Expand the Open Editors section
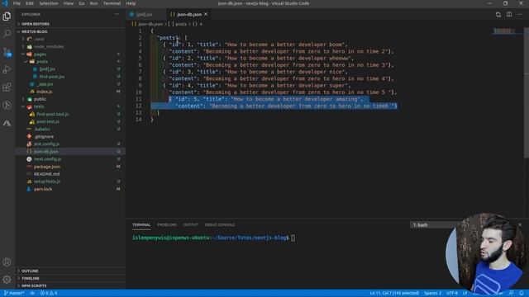The image size is (529, 297). pos(36,24)
